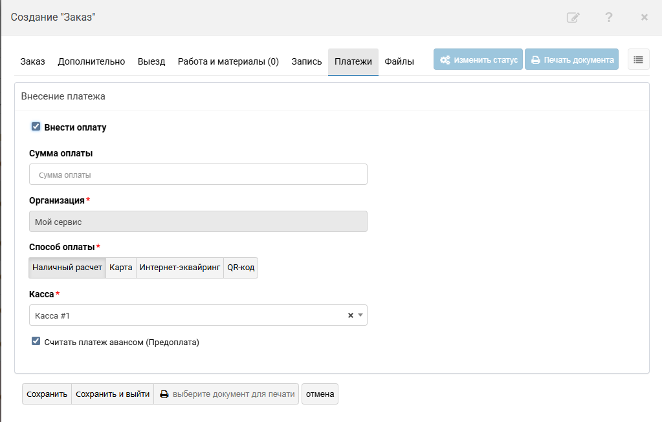Pick QR-код payment method
This screenshot has height=422, width=662.
pos(241,268)
